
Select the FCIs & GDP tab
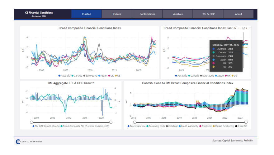pyautogui.click(x=208, y=14)
